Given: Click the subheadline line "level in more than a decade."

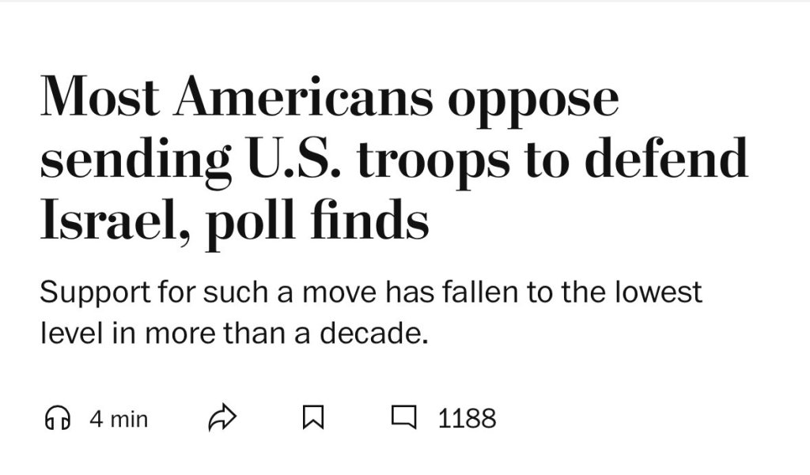Looking at the screenshot, I should point(234,333).
